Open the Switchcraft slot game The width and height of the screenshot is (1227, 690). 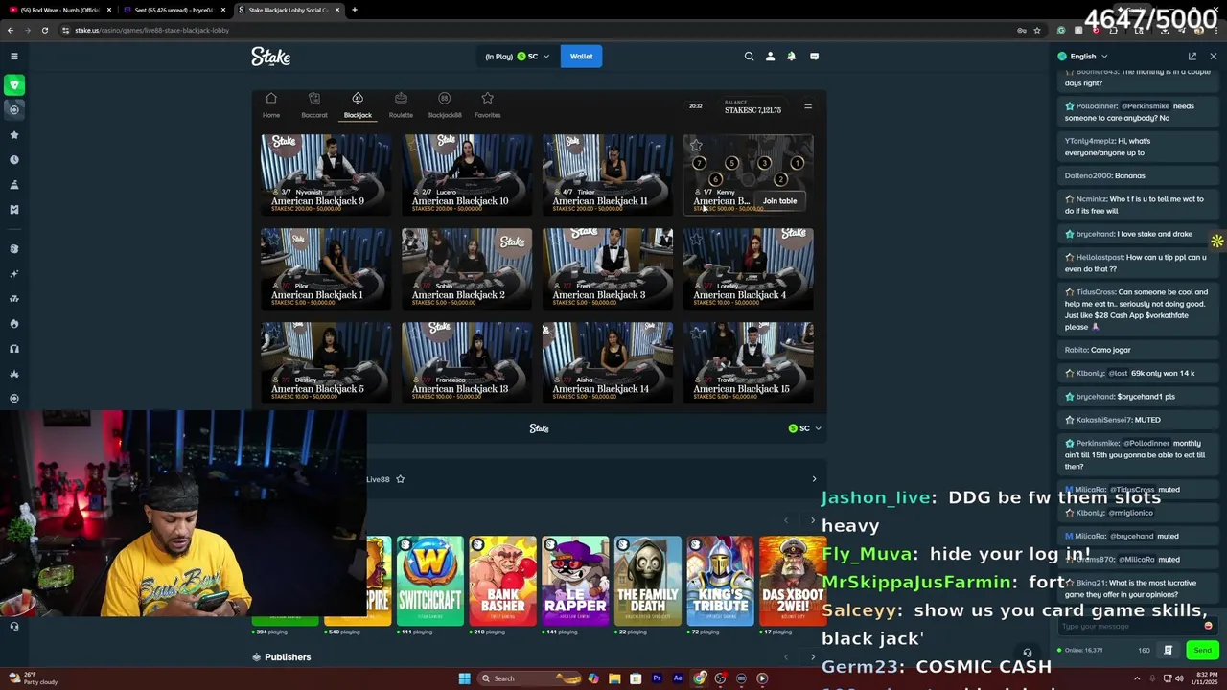[429, 581]
